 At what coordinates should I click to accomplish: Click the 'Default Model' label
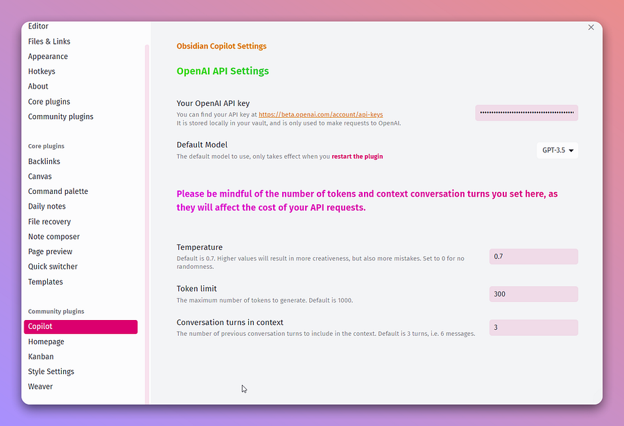pyautogui.click(x=202, y=145)
